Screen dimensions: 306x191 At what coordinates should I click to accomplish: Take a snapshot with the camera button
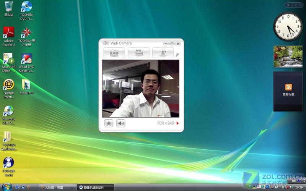pos(114,53)
